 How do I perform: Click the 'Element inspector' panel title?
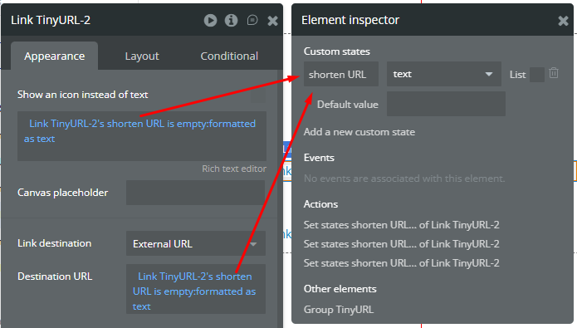350,20
